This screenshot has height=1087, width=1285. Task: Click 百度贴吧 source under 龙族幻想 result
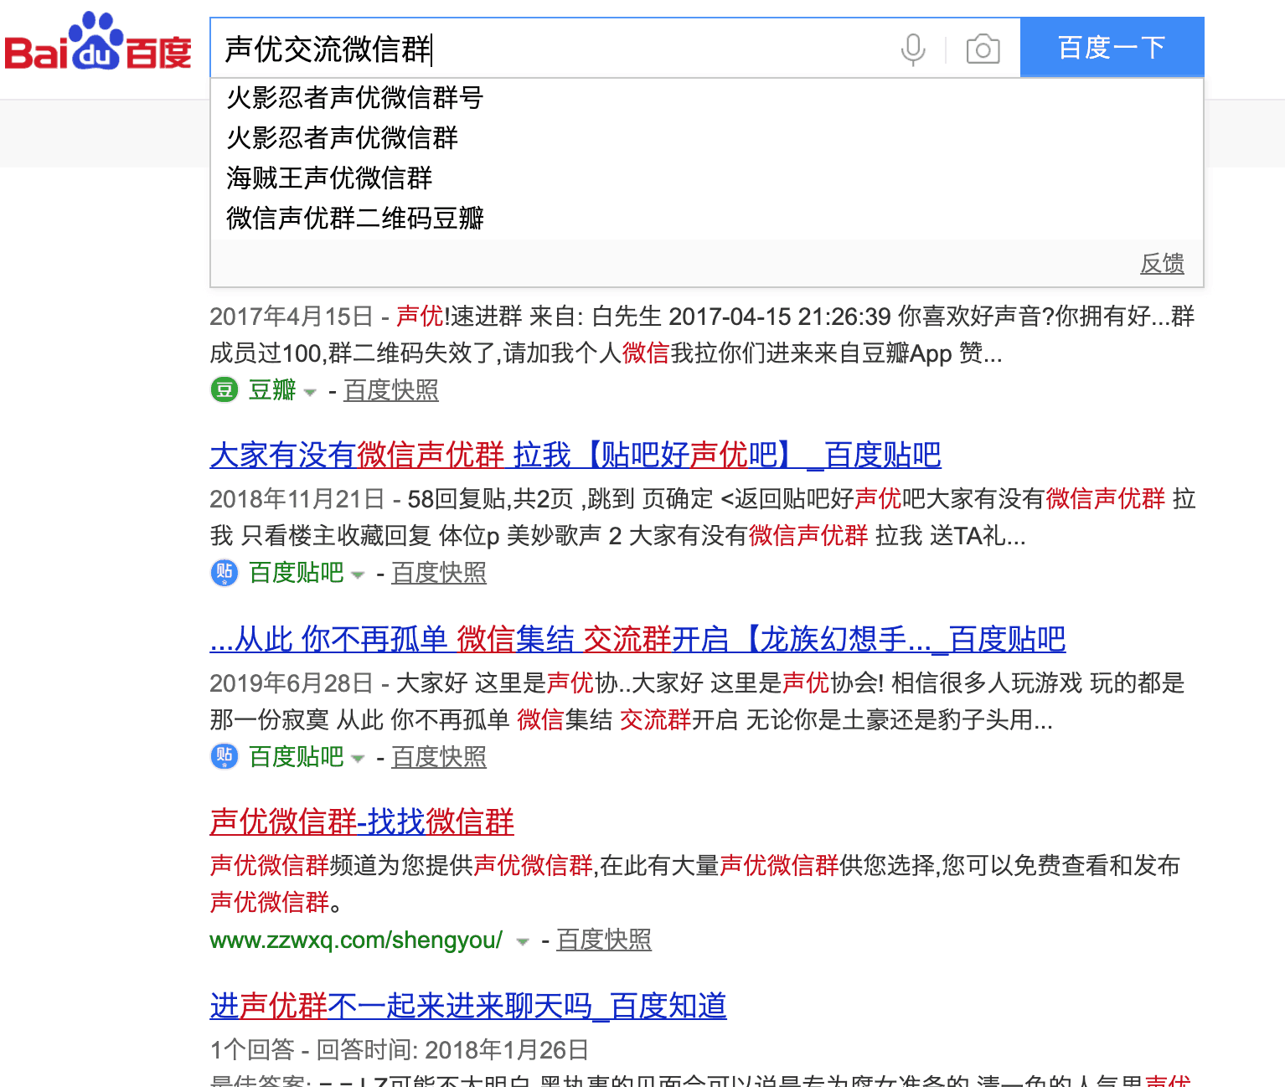pyautogui.click(x=297, y=757)
